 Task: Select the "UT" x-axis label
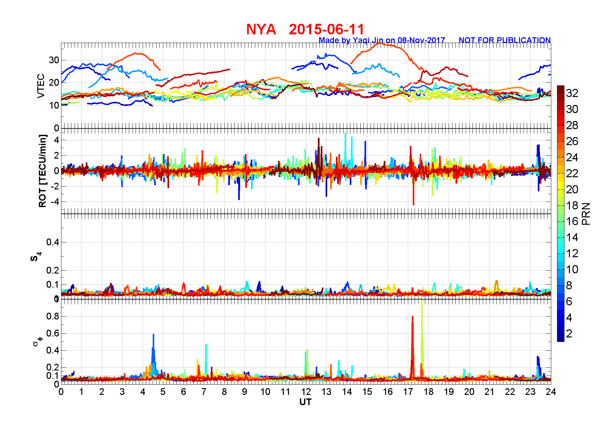[x=305, y=402]
